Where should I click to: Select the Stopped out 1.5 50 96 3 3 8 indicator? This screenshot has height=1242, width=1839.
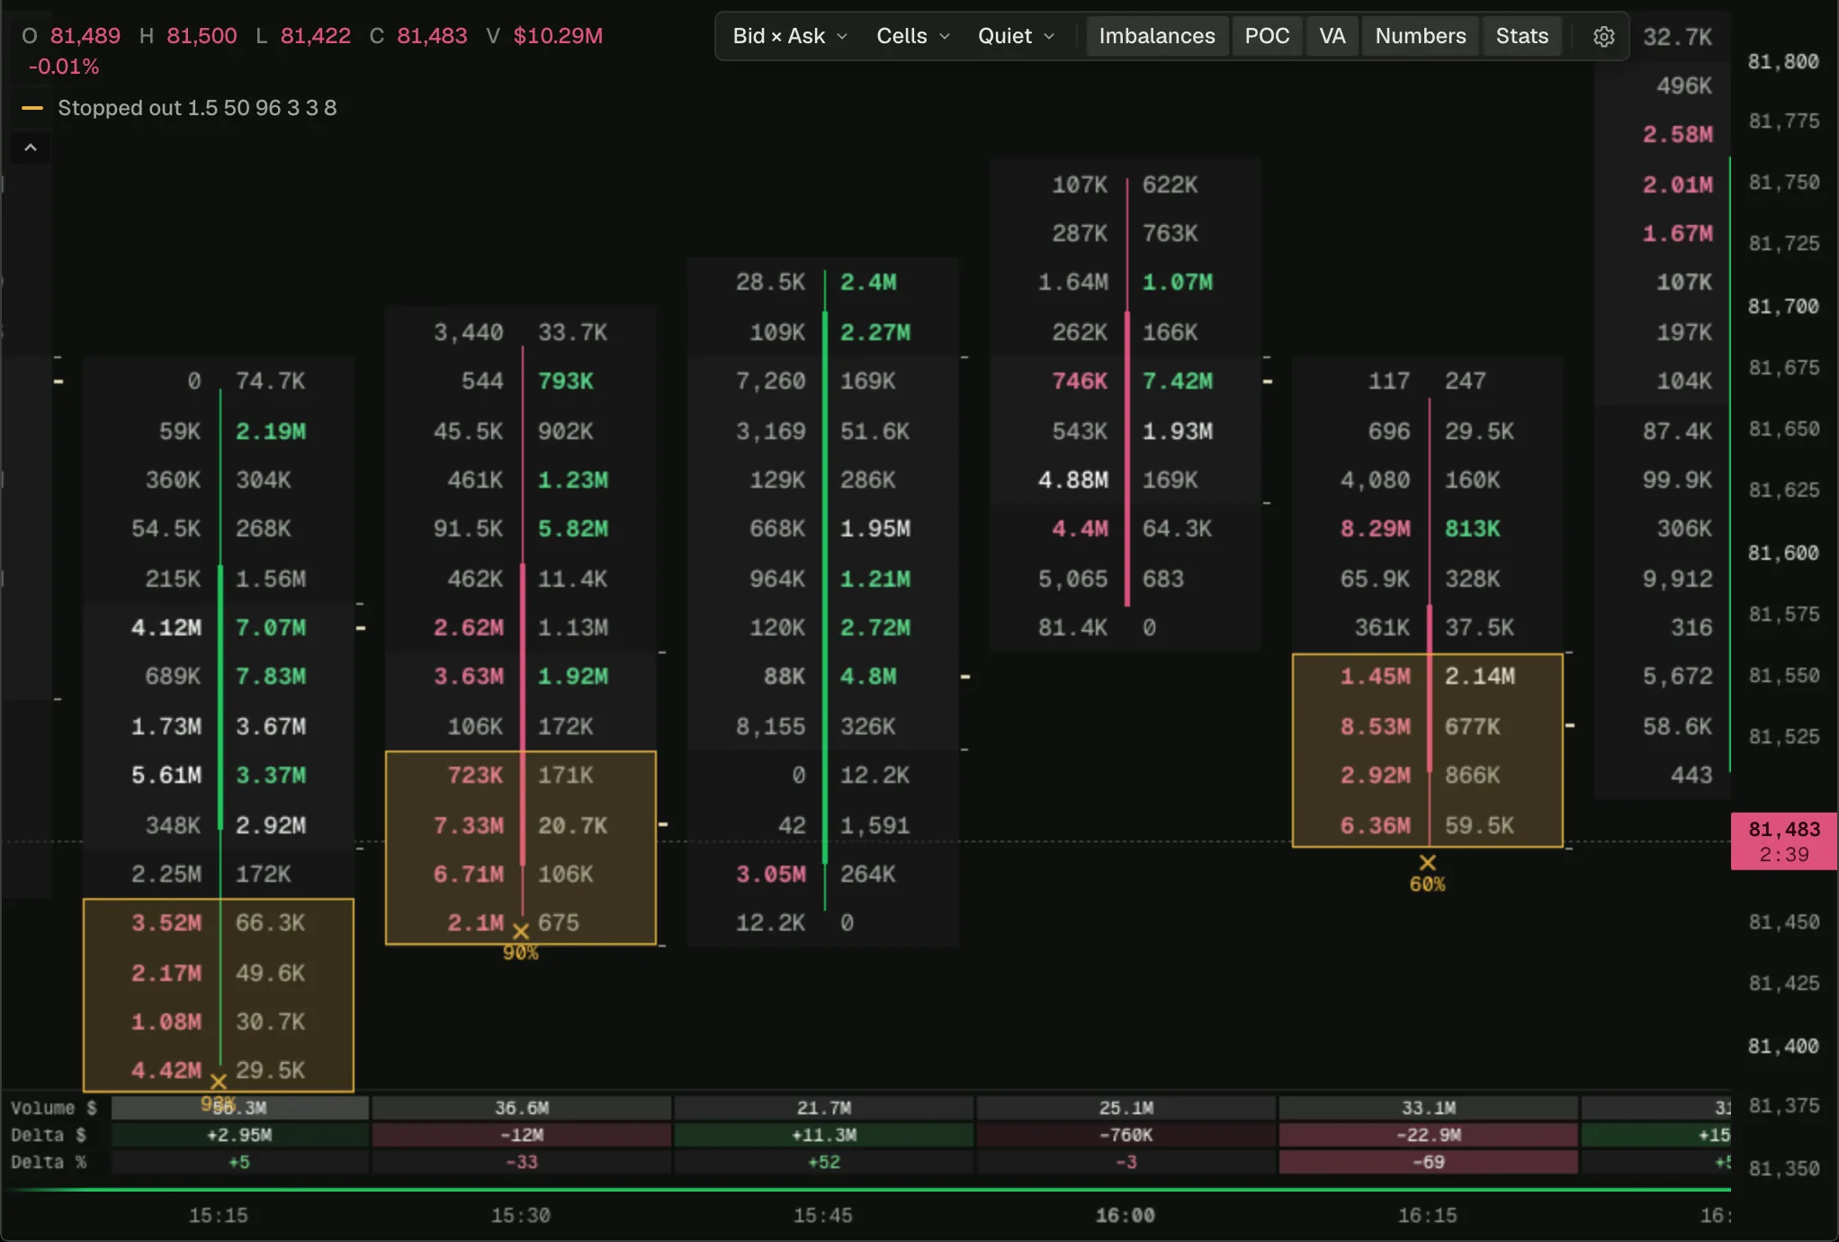197,108
